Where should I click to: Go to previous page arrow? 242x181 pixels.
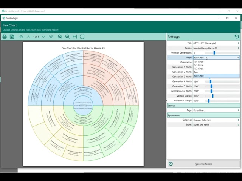28,37
